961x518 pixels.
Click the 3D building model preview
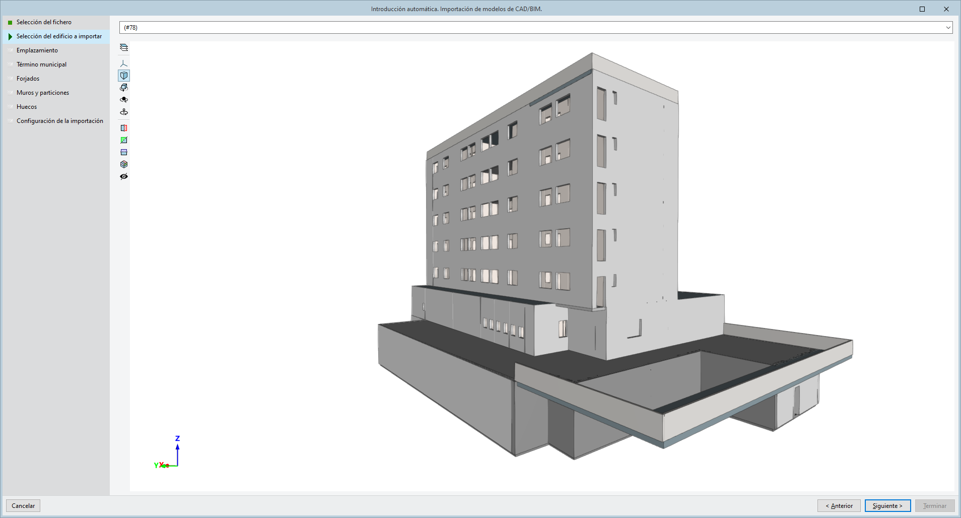pos(615,256)
